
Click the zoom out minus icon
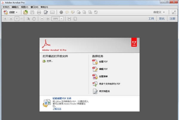coord(42,19)
